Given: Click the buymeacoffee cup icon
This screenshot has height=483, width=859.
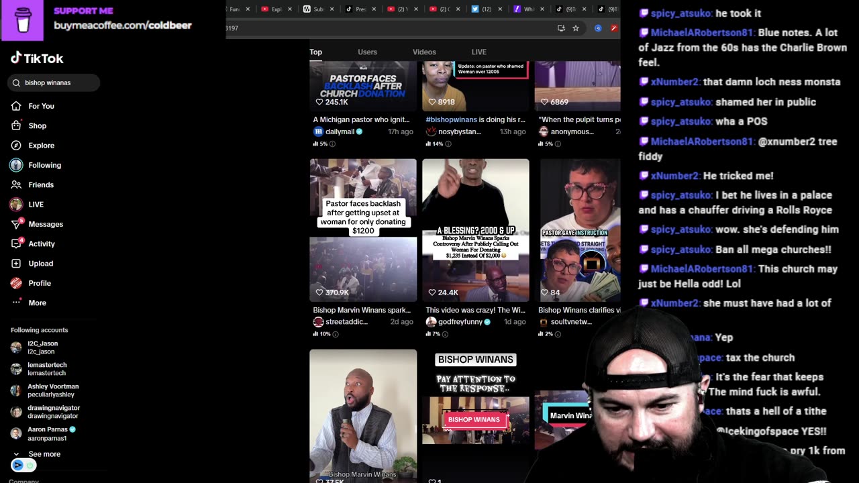Looking at the screenshot, I should coord(22,20).
